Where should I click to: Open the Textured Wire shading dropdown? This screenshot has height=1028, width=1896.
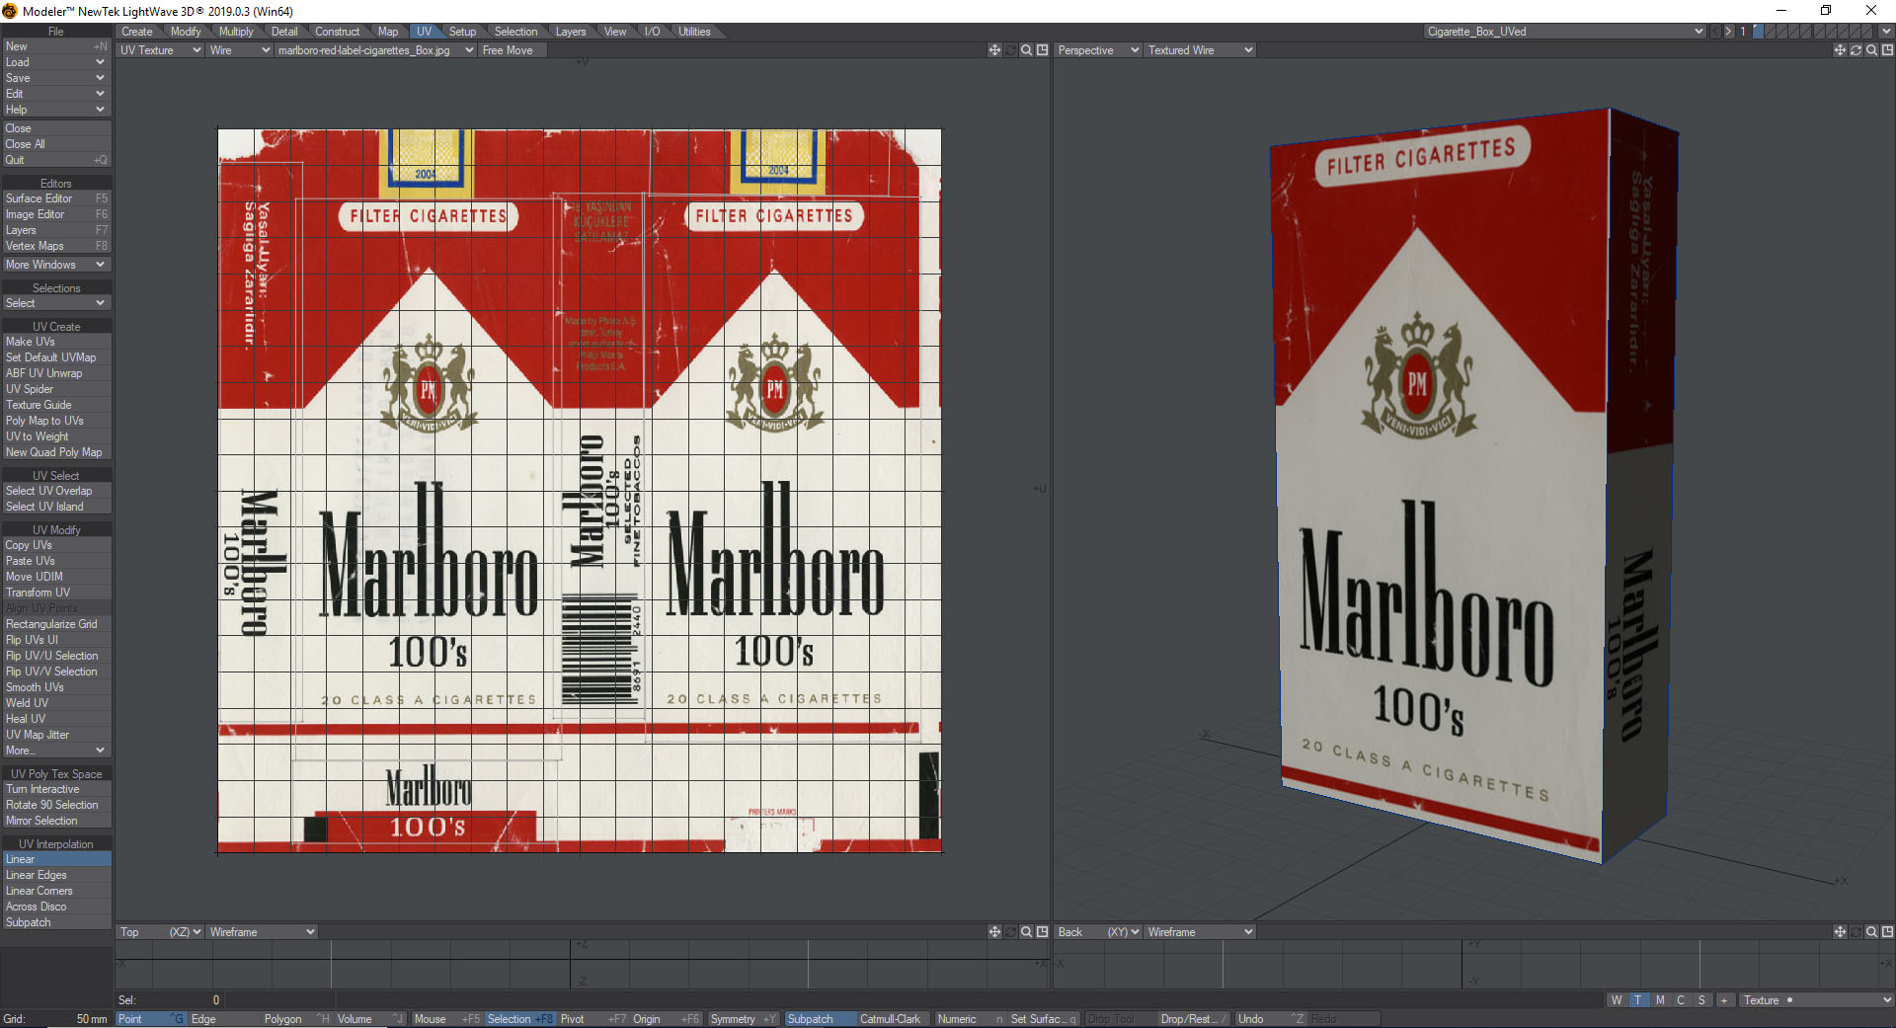[1200, 50]
